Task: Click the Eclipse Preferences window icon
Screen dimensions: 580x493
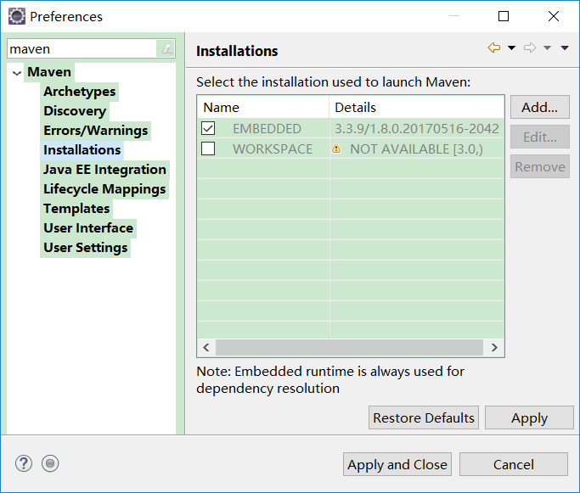Action: pyautogui.click(x=16, y=16)
